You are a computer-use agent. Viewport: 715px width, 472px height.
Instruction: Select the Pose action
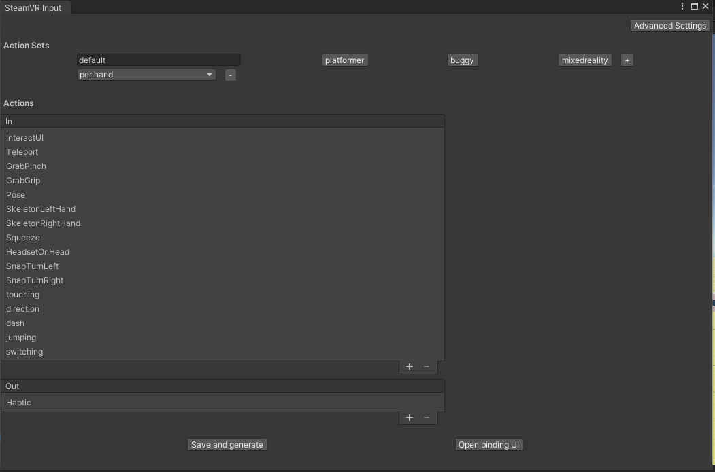[x=223, y=195]
